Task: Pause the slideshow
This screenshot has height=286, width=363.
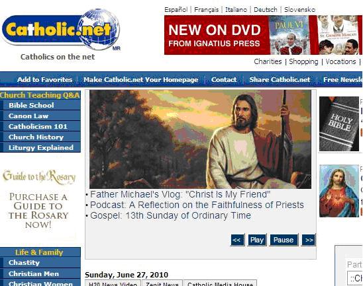Action: point(284,240)
